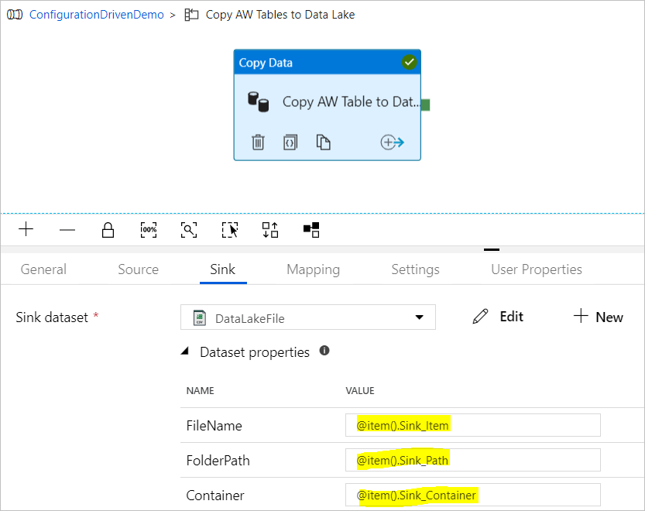Image resolution: width=645 pixels, height=511 pixels.
Task: Collapse the Dataset properties section
Action: pos(185,351)
